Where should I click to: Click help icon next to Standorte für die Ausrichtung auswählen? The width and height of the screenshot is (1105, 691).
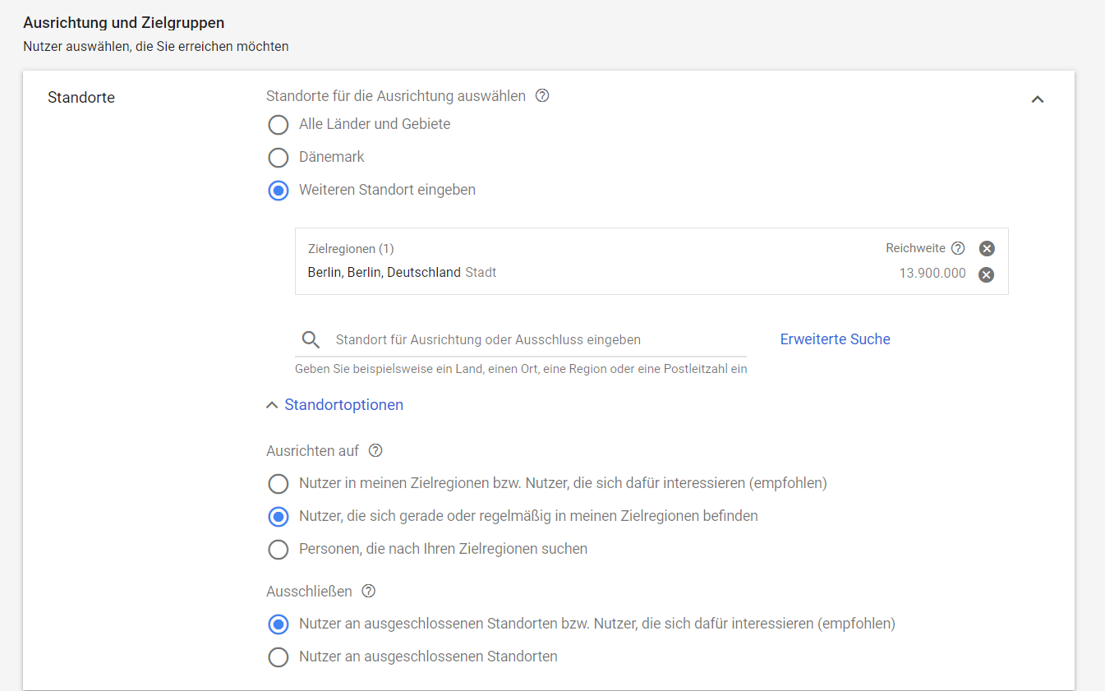[542, 96]
